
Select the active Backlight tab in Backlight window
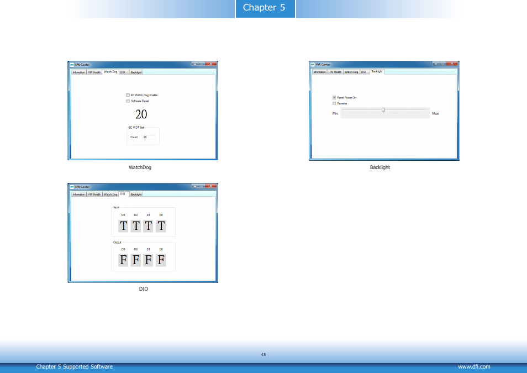[x=377, y=71]
